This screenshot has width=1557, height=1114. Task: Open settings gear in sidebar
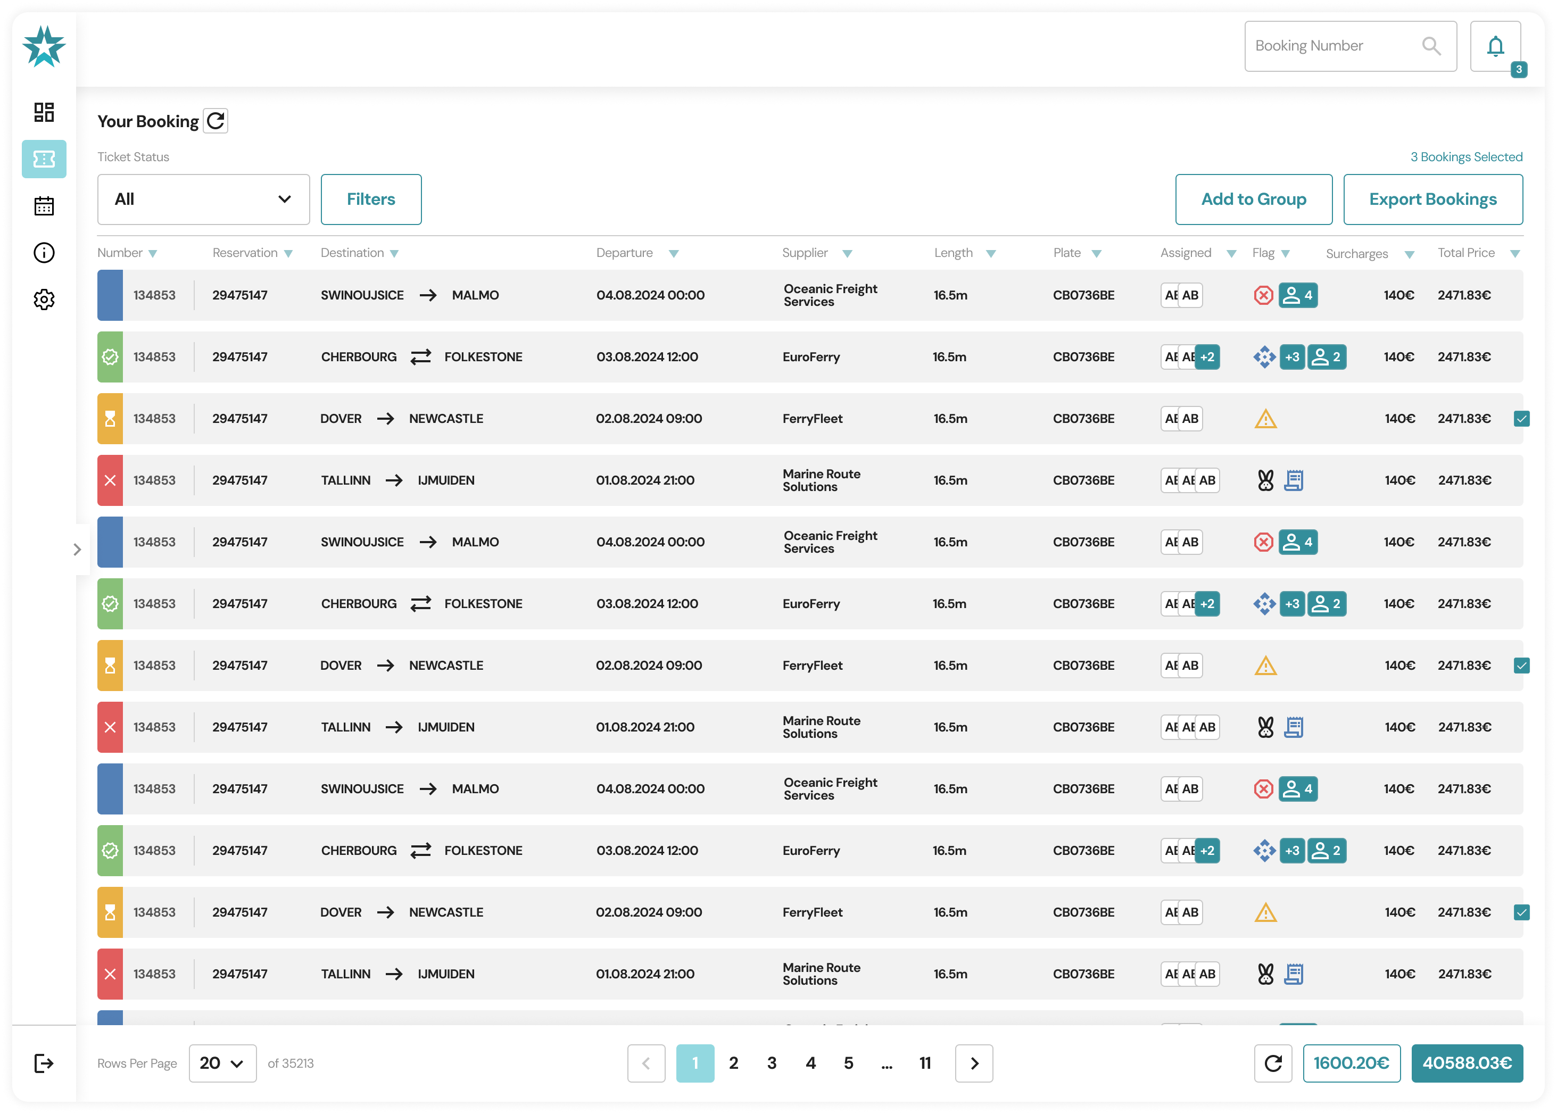[44, 300]
